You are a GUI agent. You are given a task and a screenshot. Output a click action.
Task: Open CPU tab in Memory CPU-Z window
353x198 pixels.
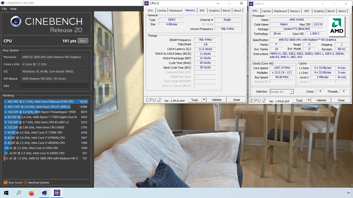pos(150,11)
